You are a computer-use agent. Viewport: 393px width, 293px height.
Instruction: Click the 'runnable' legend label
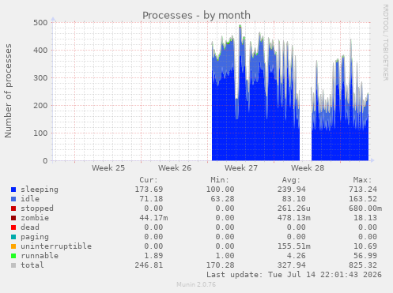(40, 256)
